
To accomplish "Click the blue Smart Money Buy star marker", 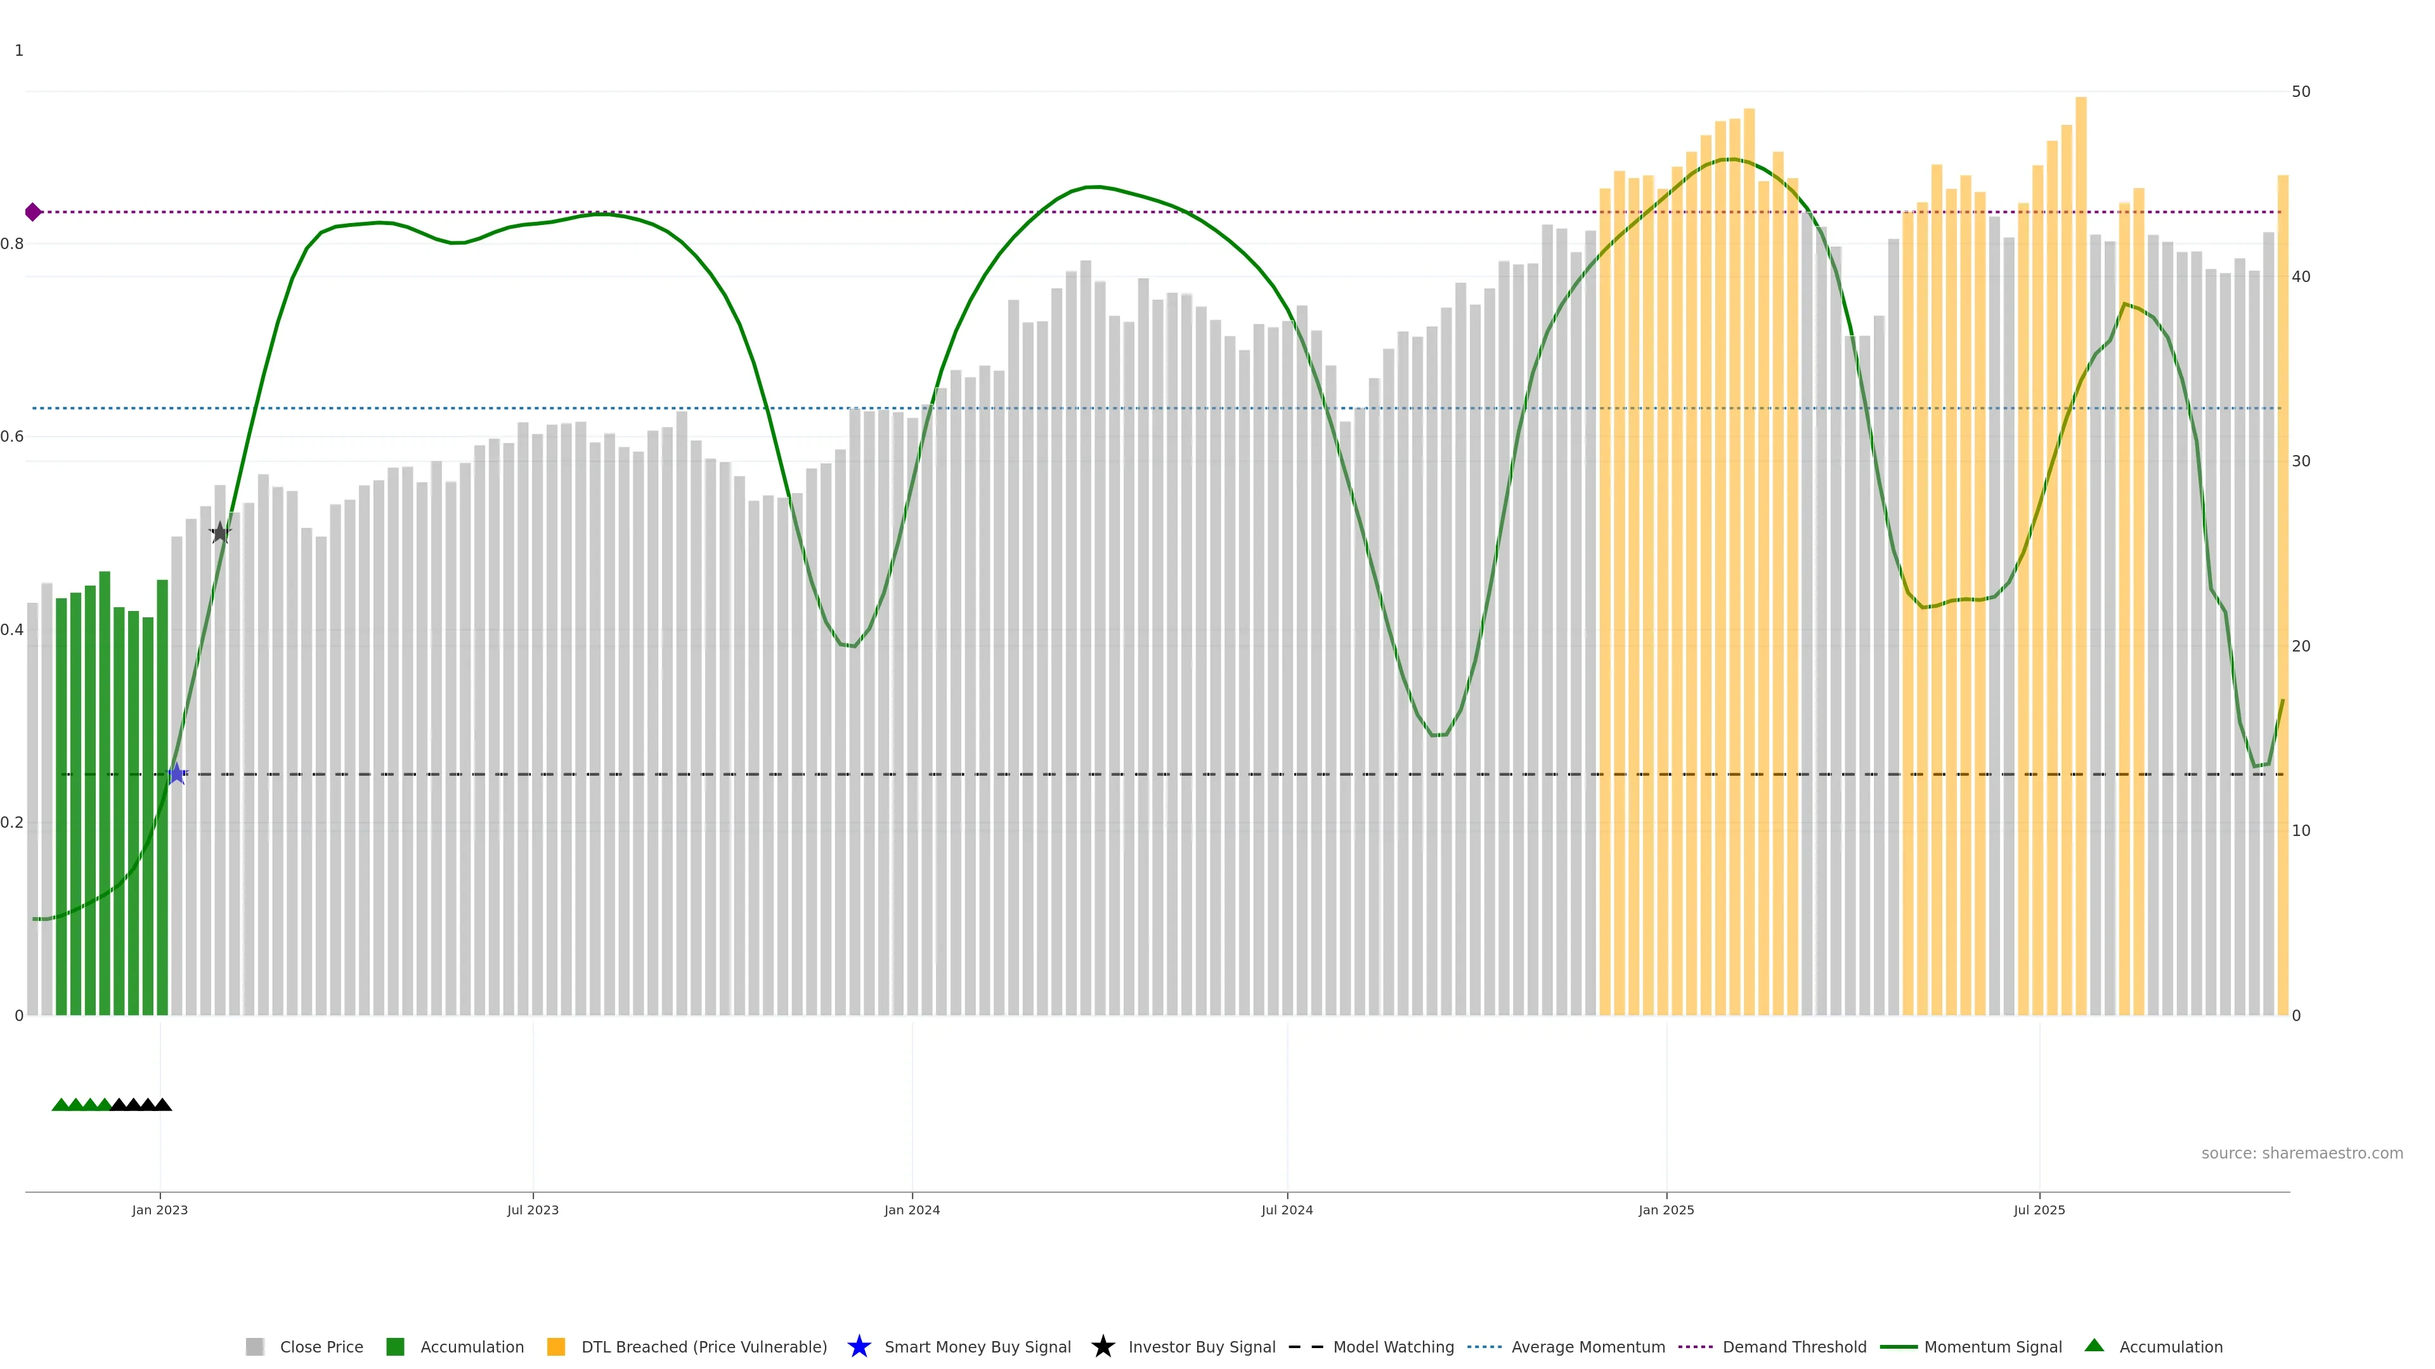I will tap(177, 774).
